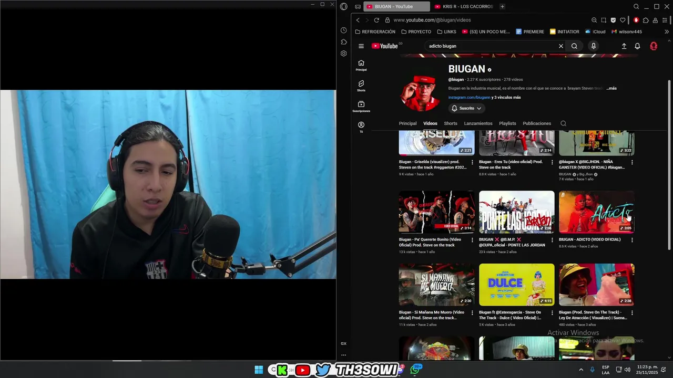The width and height of the screenshot is (673, 378).
Task: Open Opera sidebar settings gear
Action: pyautogui.click(x=343, y=54)
